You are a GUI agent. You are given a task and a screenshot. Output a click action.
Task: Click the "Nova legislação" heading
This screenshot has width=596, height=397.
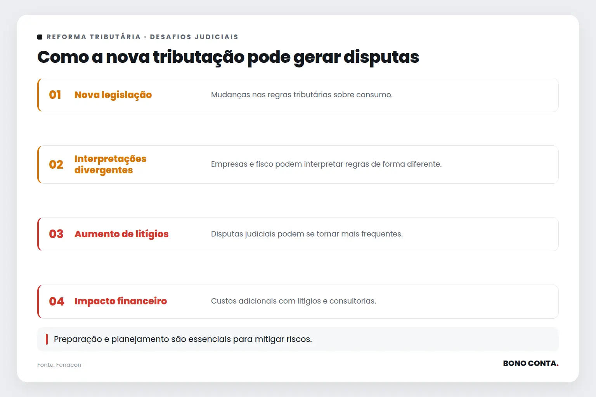[113, 95]
